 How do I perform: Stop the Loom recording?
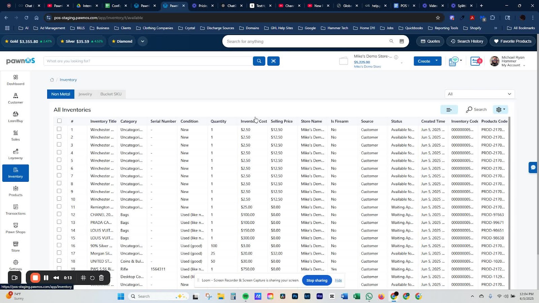coord(35,278)
